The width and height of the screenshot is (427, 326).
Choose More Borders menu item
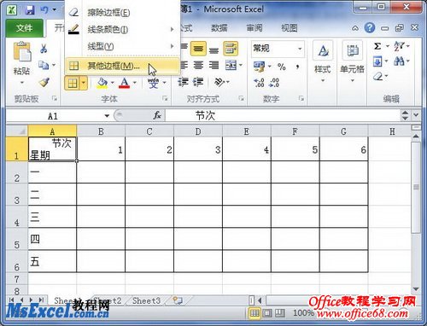tap(122, 66)
